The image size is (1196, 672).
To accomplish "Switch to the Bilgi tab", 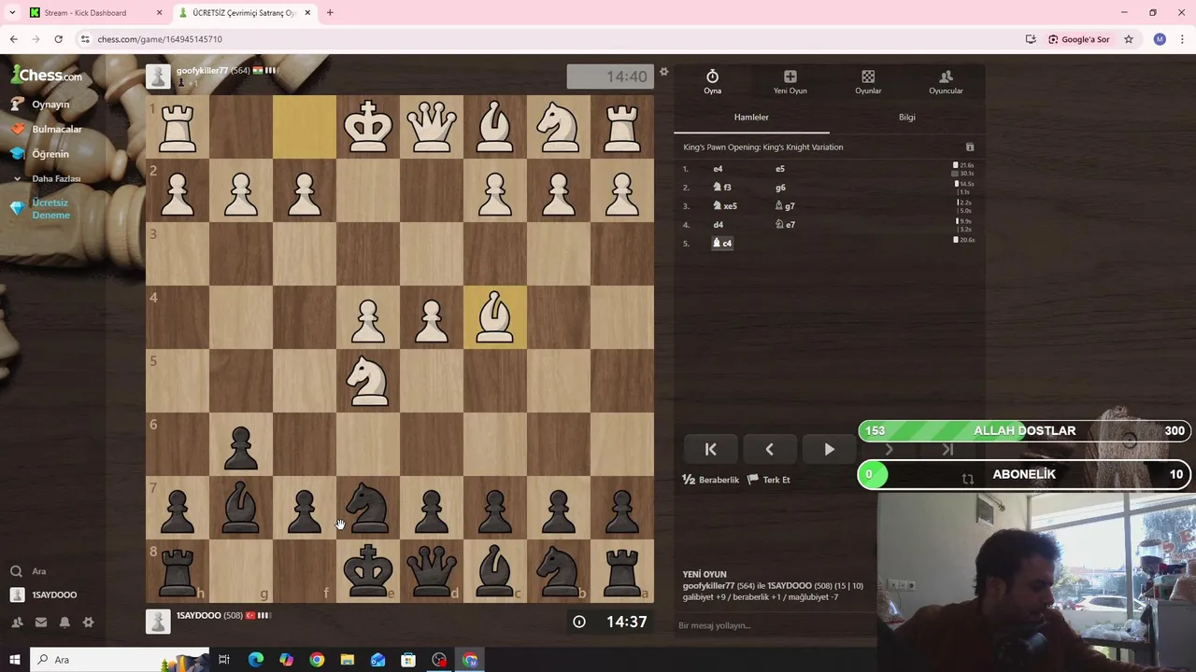I will pyautogui.click(x=906, y=118).
